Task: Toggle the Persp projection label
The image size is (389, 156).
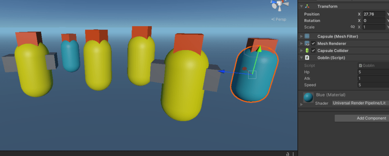Action: click(279, 19)
